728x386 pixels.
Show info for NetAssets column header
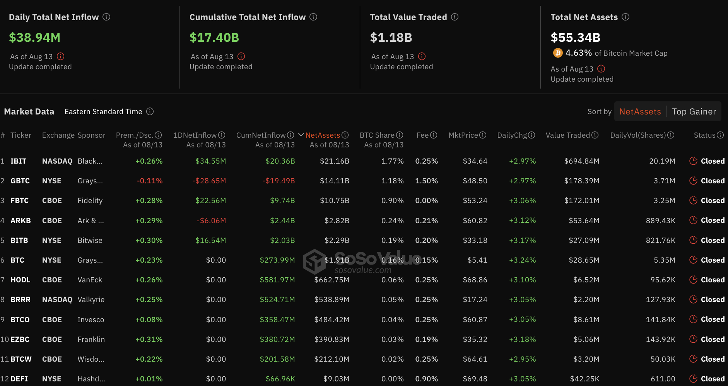(x=345, y=135)
